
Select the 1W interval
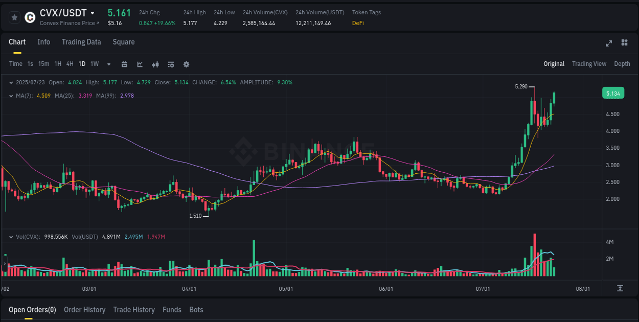[94, 64]
